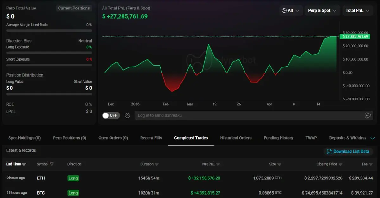Click the Log in to send danmaku field

pyautogui.click(x=254, y=115)
